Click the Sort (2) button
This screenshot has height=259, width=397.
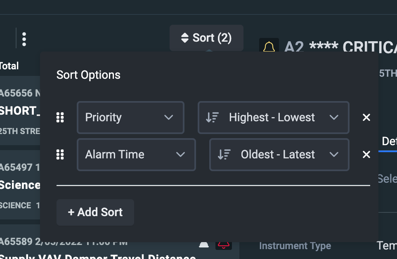tap(206, 38)
